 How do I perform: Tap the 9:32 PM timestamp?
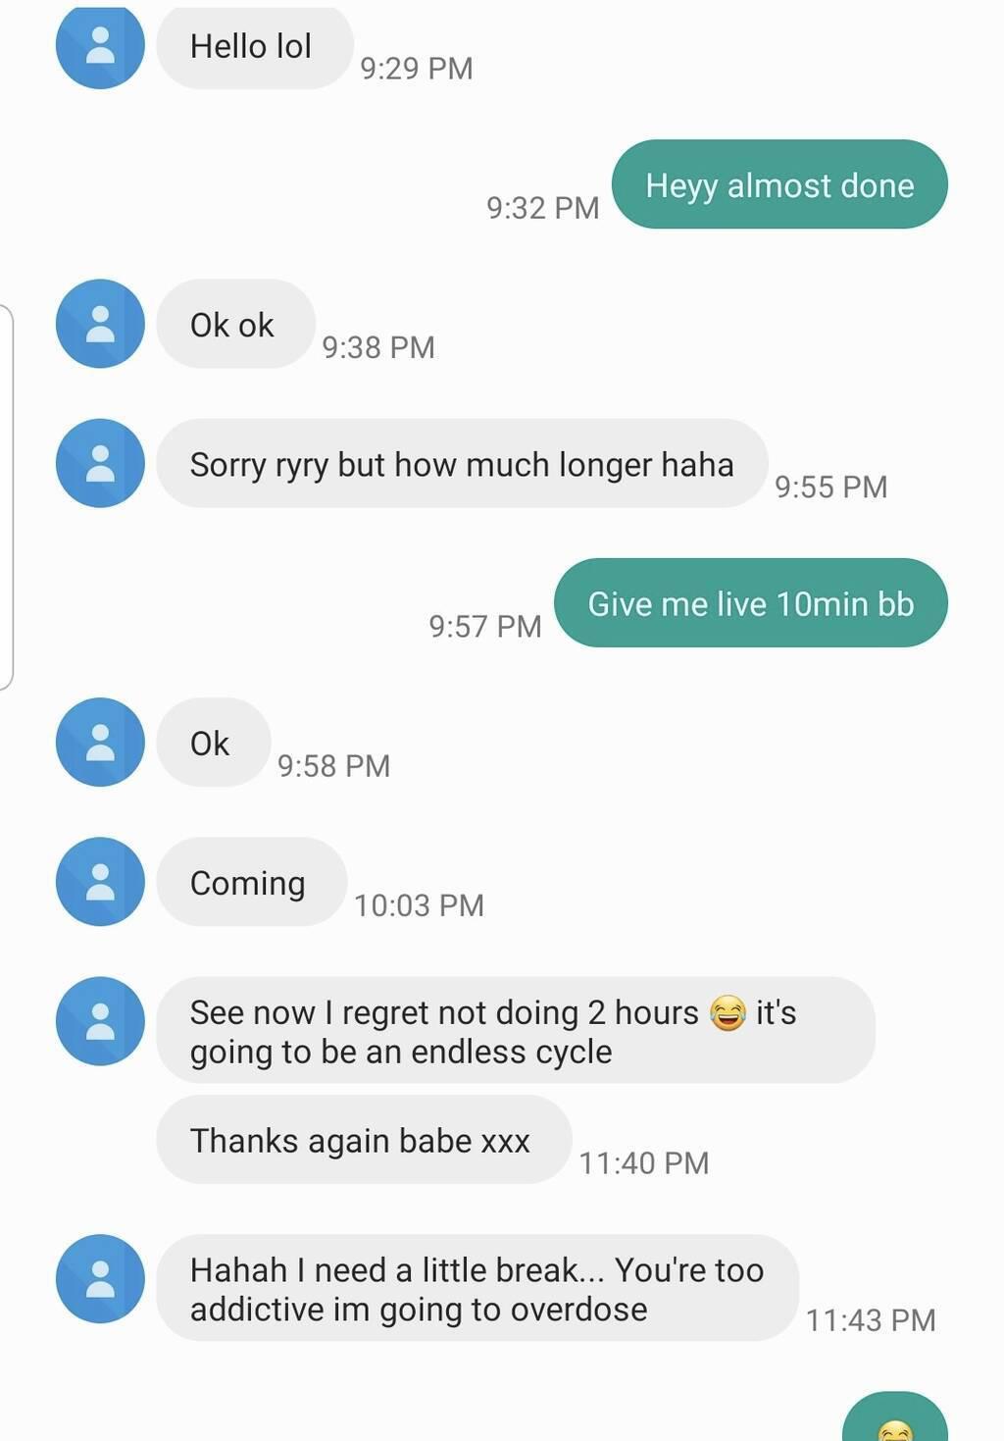pyautogui.click(x=542, y=208)
